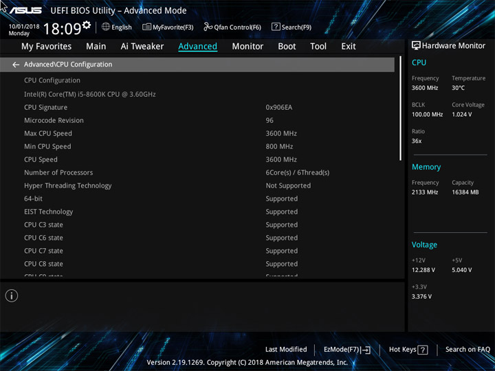Select the CPU Signature row

click(197, 107)
